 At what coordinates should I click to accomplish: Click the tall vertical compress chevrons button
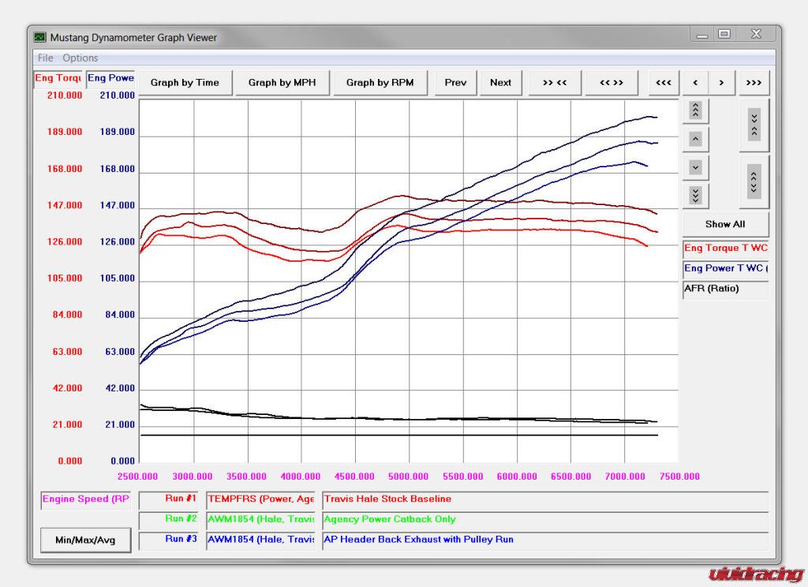click(754, 125)
